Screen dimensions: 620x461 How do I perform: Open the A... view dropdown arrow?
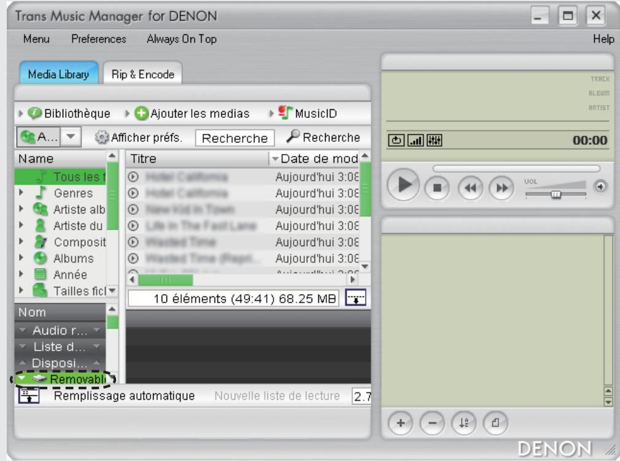click(x=71, y=137)
